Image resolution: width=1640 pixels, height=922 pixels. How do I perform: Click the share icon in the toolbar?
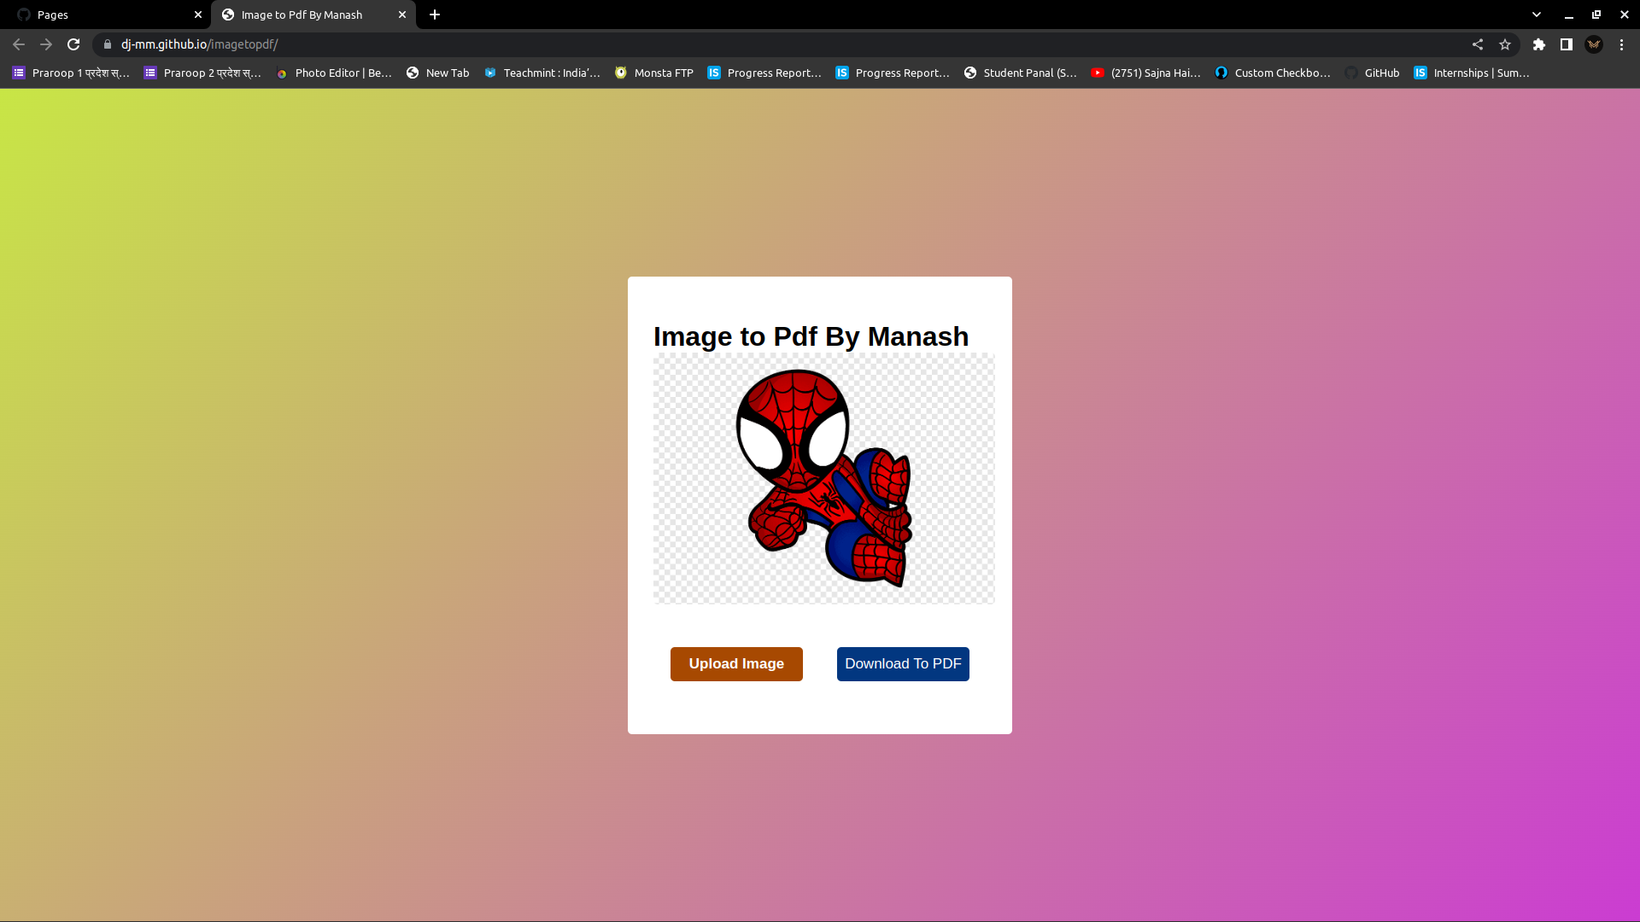coord(1478,44)
